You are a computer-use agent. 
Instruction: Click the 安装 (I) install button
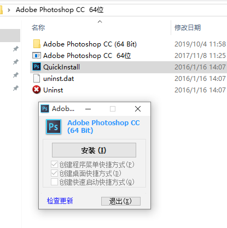[94, 150]
